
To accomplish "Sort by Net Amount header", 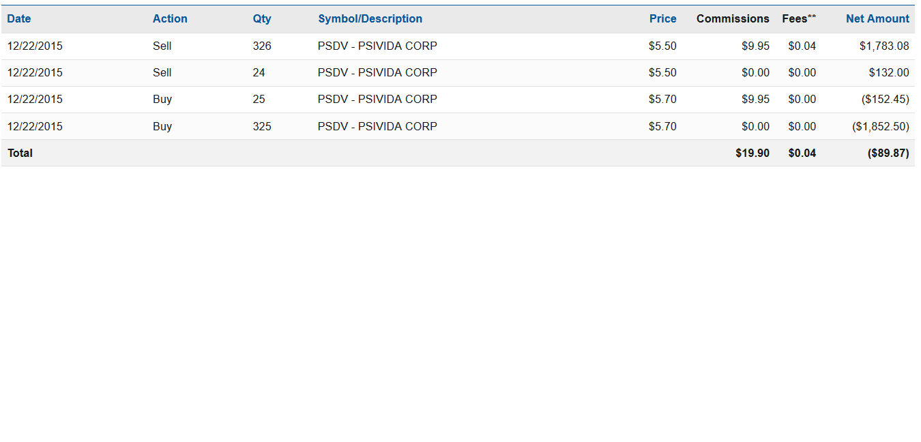I will [x=877, y=19].
